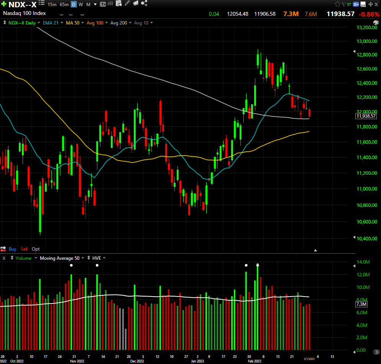Screen dimensions: 381x364
Task: Click the 7.6M average volume value
Action: click(311, 14)
